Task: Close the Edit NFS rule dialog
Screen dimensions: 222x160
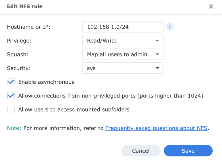Action: tap(211, 6)
